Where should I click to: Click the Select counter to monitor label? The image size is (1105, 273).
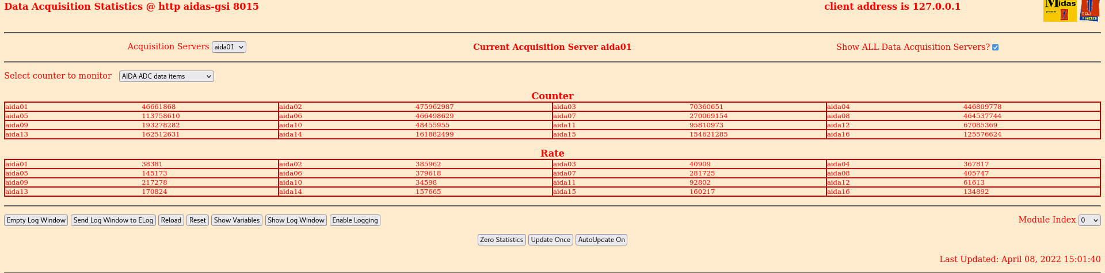click(x=58, y=76)
